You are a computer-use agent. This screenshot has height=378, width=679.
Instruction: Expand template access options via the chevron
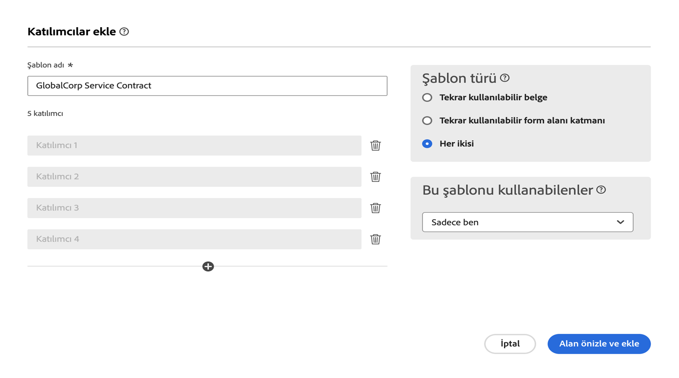tap(621, 222)
